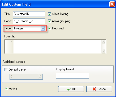Disable the Required checkbox

pos(49,28)
